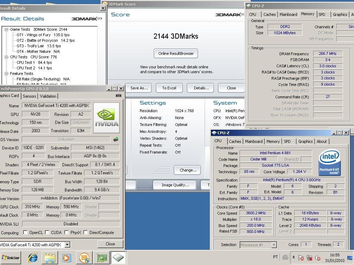Switch to the Sensors tab in GPU-Z
The image size is (354, 265).
tap(29, 96)
